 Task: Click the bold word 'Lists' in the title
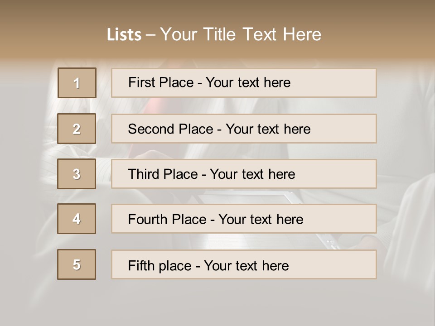pos(124,34)
